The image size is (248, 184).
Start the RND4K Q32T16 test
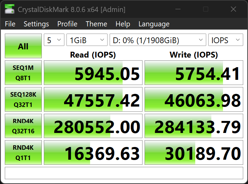(x=23, y=126)
